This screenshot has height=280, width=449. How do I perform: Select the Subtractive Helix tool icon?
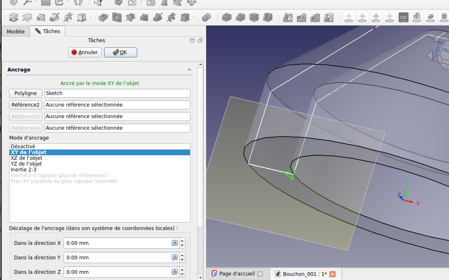point(171,17)
